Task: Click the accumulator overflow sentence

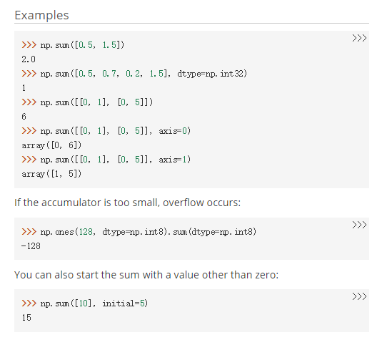Action: [127, 203]
